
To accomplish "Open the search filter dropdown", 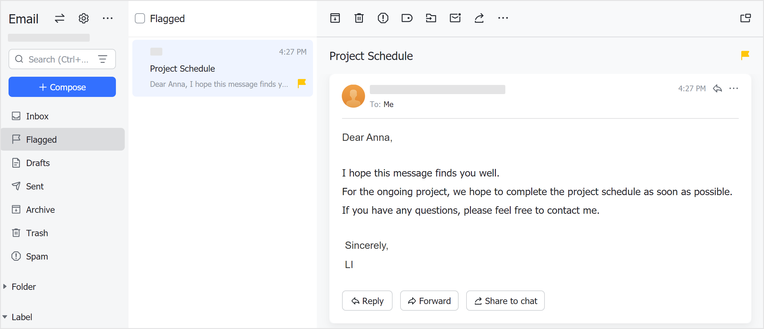I will coord(103,59).
